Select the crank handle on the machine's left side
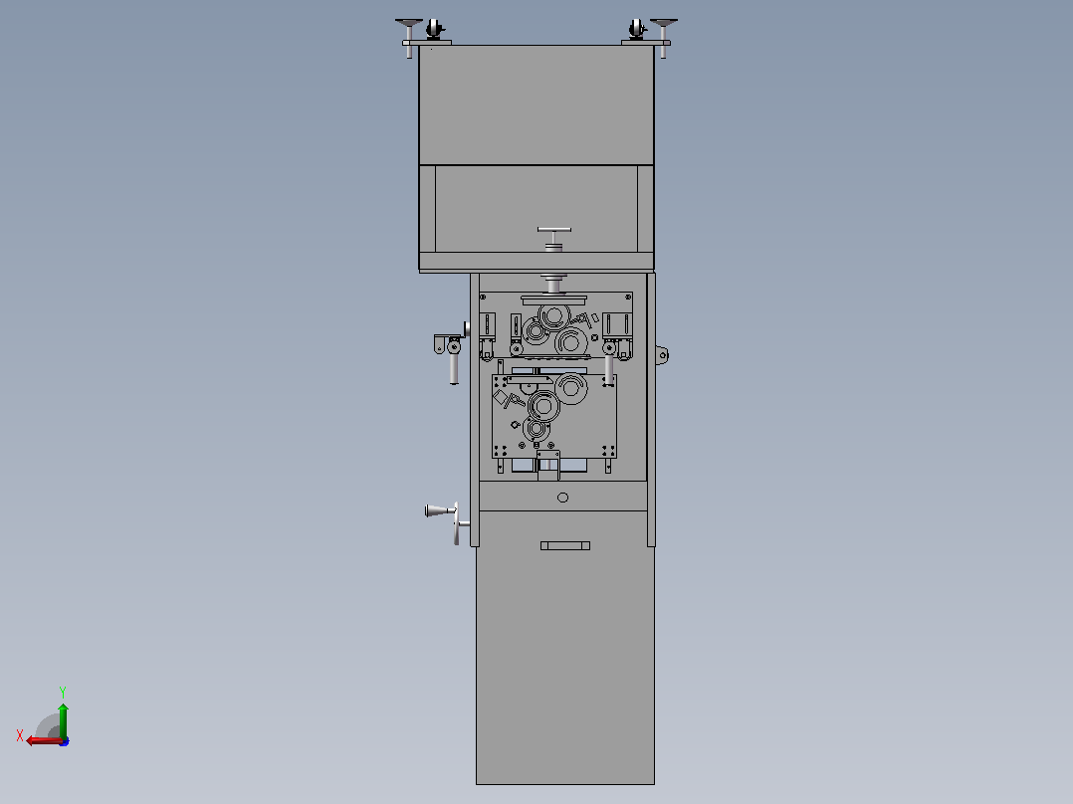 [x=446, y=522]
